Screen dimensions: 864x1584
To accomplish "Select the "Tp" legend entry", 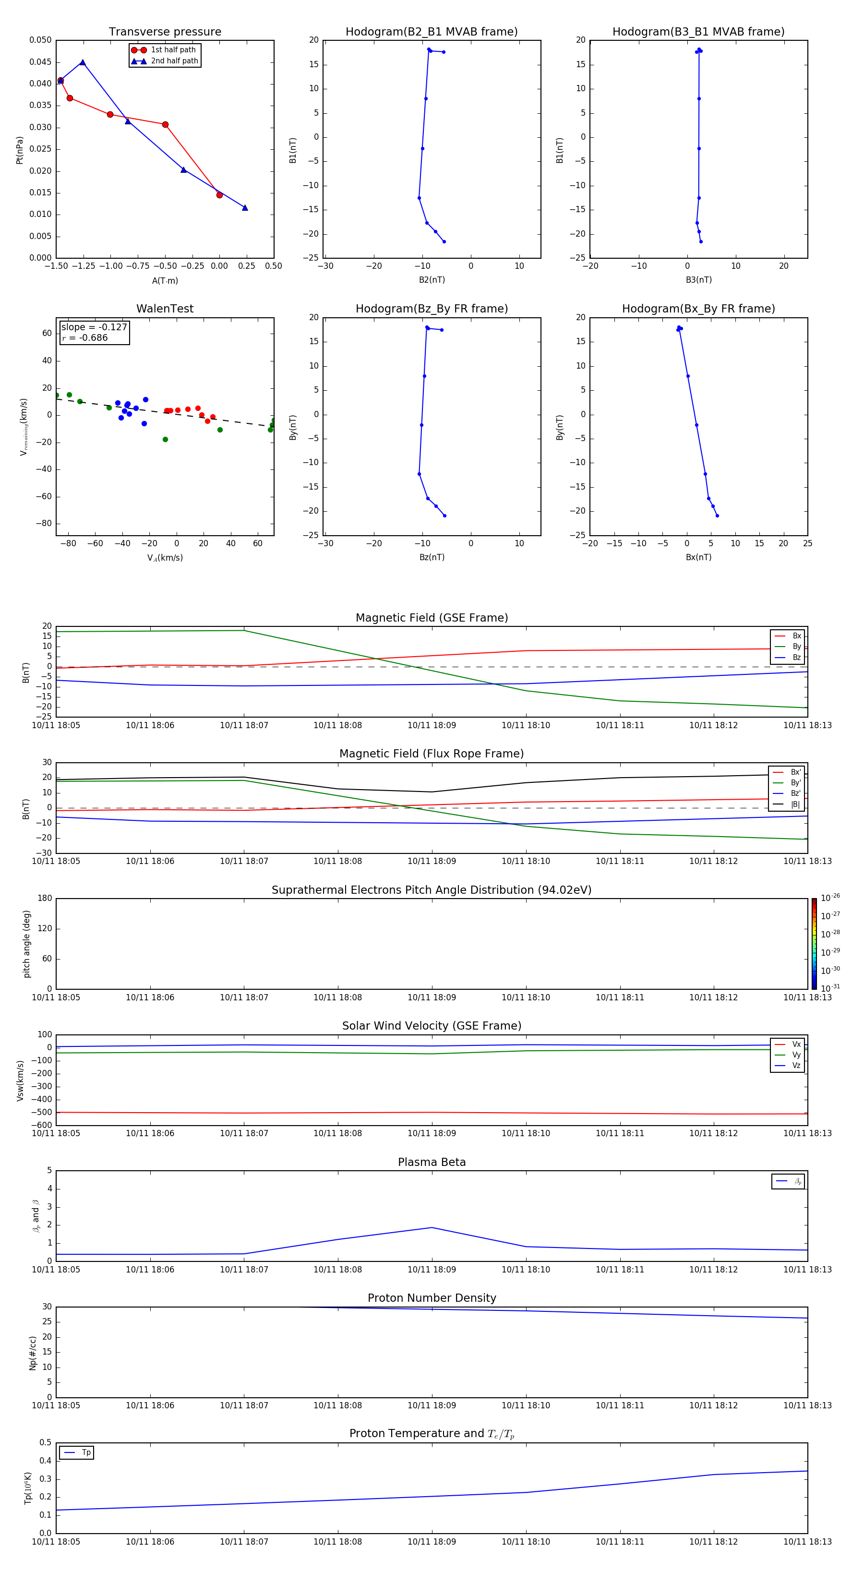I will pyautogui.click(x=76, y=1453).
